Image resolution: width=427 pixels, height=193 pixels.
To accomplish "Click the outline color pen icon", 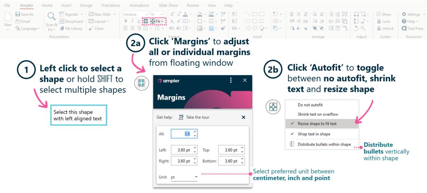I will [x=212, y=14].
